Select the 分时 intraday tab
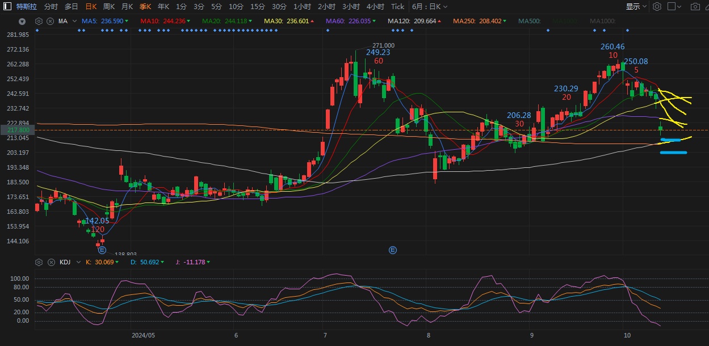 tap(51, 7)
